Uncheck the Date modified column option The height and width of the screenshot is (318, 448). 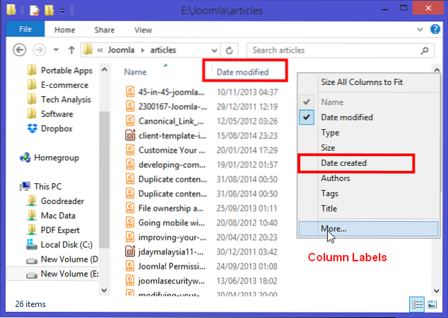click(x=346, y=118)
